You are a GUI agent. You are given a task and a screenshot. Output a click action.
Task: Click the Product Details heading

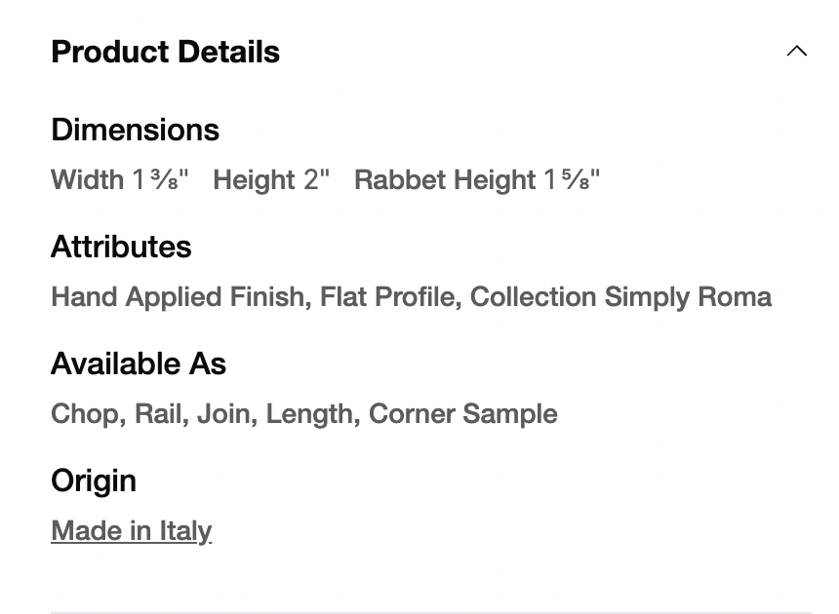165,52
